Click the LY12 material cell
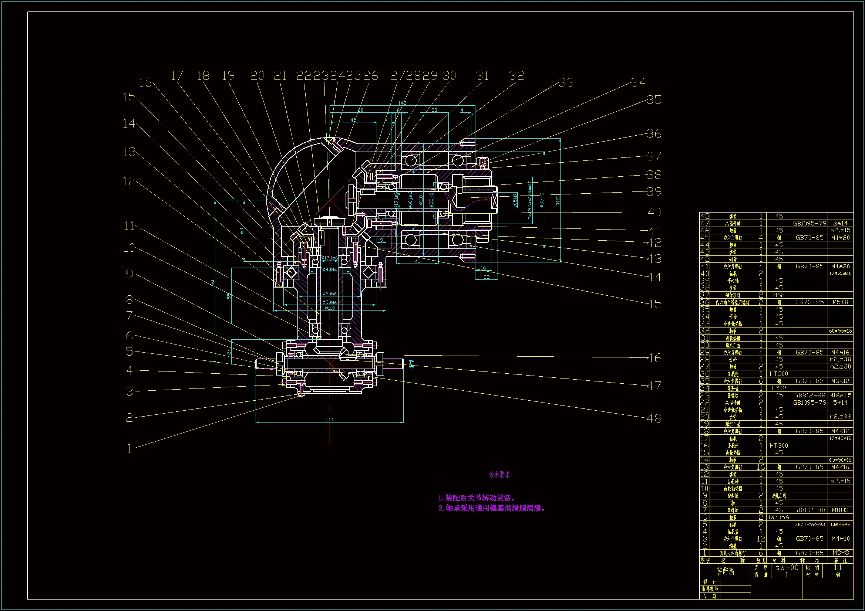This screenshot has height=611, width=865. point(778,388)
